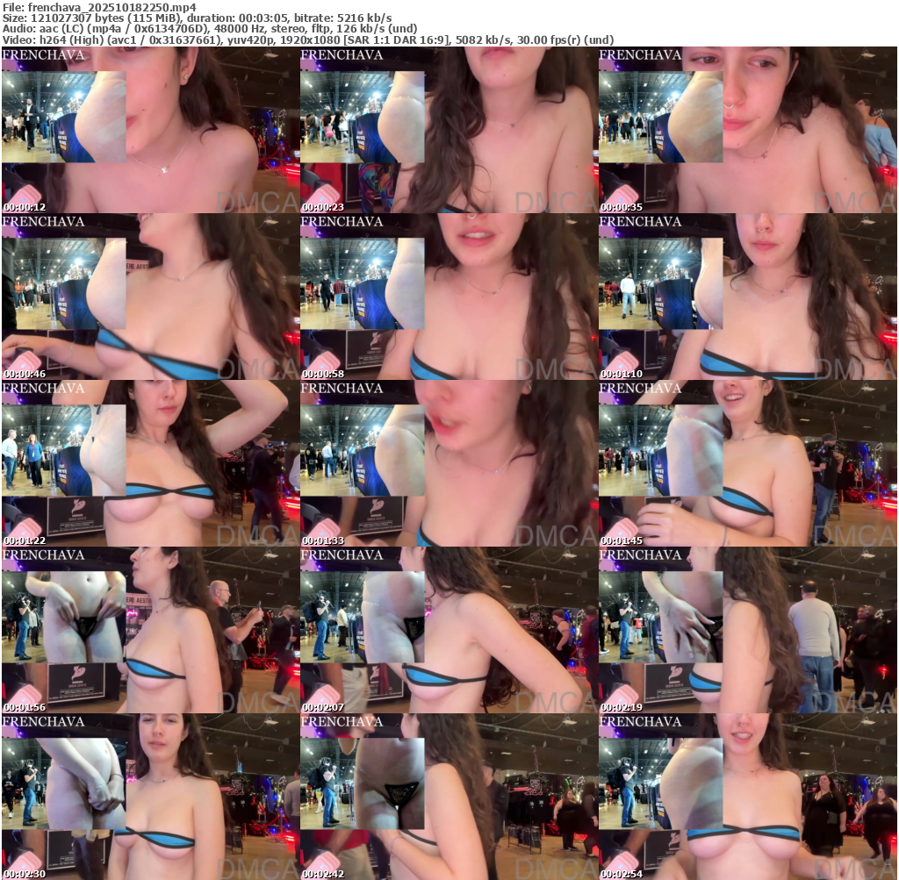This screenshot has width=899, height=880.
Task: Select the frame stamped 00:00:46
Action: coord(150,297)
